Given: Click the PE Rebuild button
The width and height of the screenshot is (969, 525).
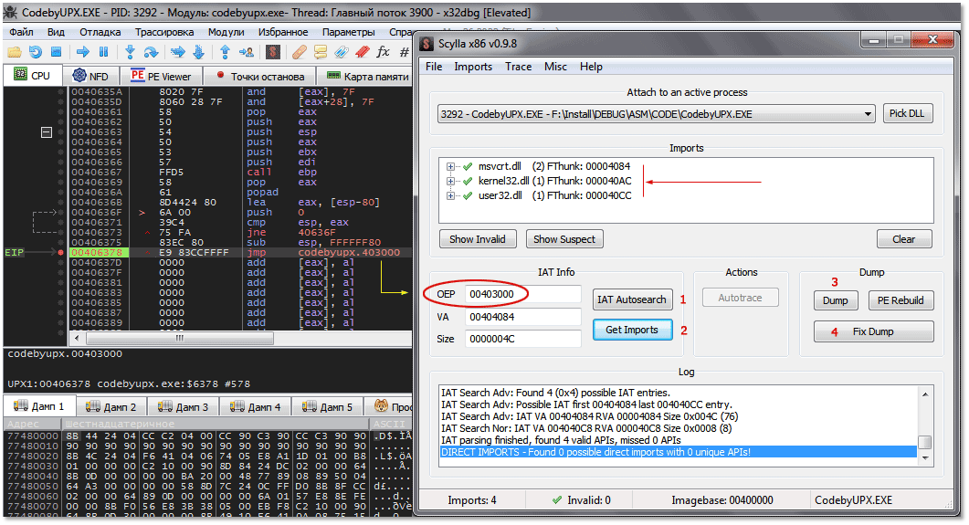Looking at the screenshot, I should click(x=901, y=300).
